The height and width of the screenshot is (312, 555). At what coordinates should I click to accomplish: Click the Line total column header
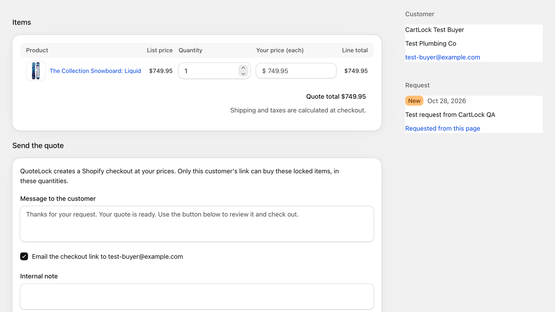pyautogui.click(x=355, y=50)
